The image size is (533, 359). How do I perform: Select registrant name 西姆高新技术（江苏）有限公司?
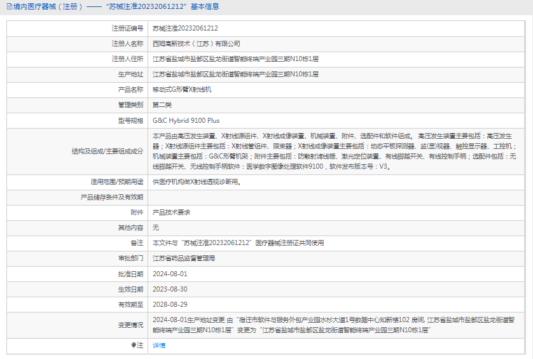click(196, 43)
